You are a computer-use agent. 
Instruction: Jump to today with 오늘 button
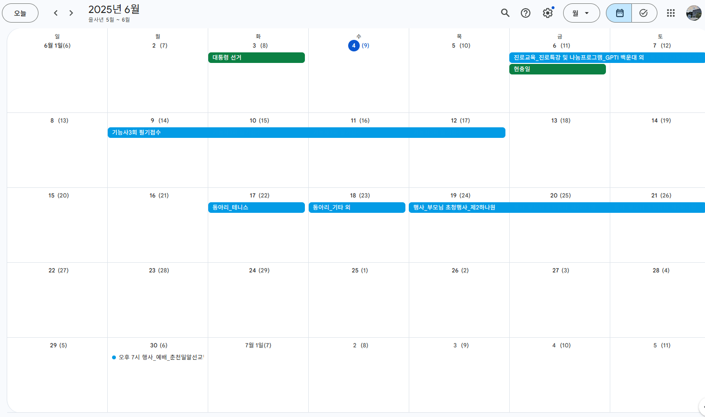tap(20, 13)
